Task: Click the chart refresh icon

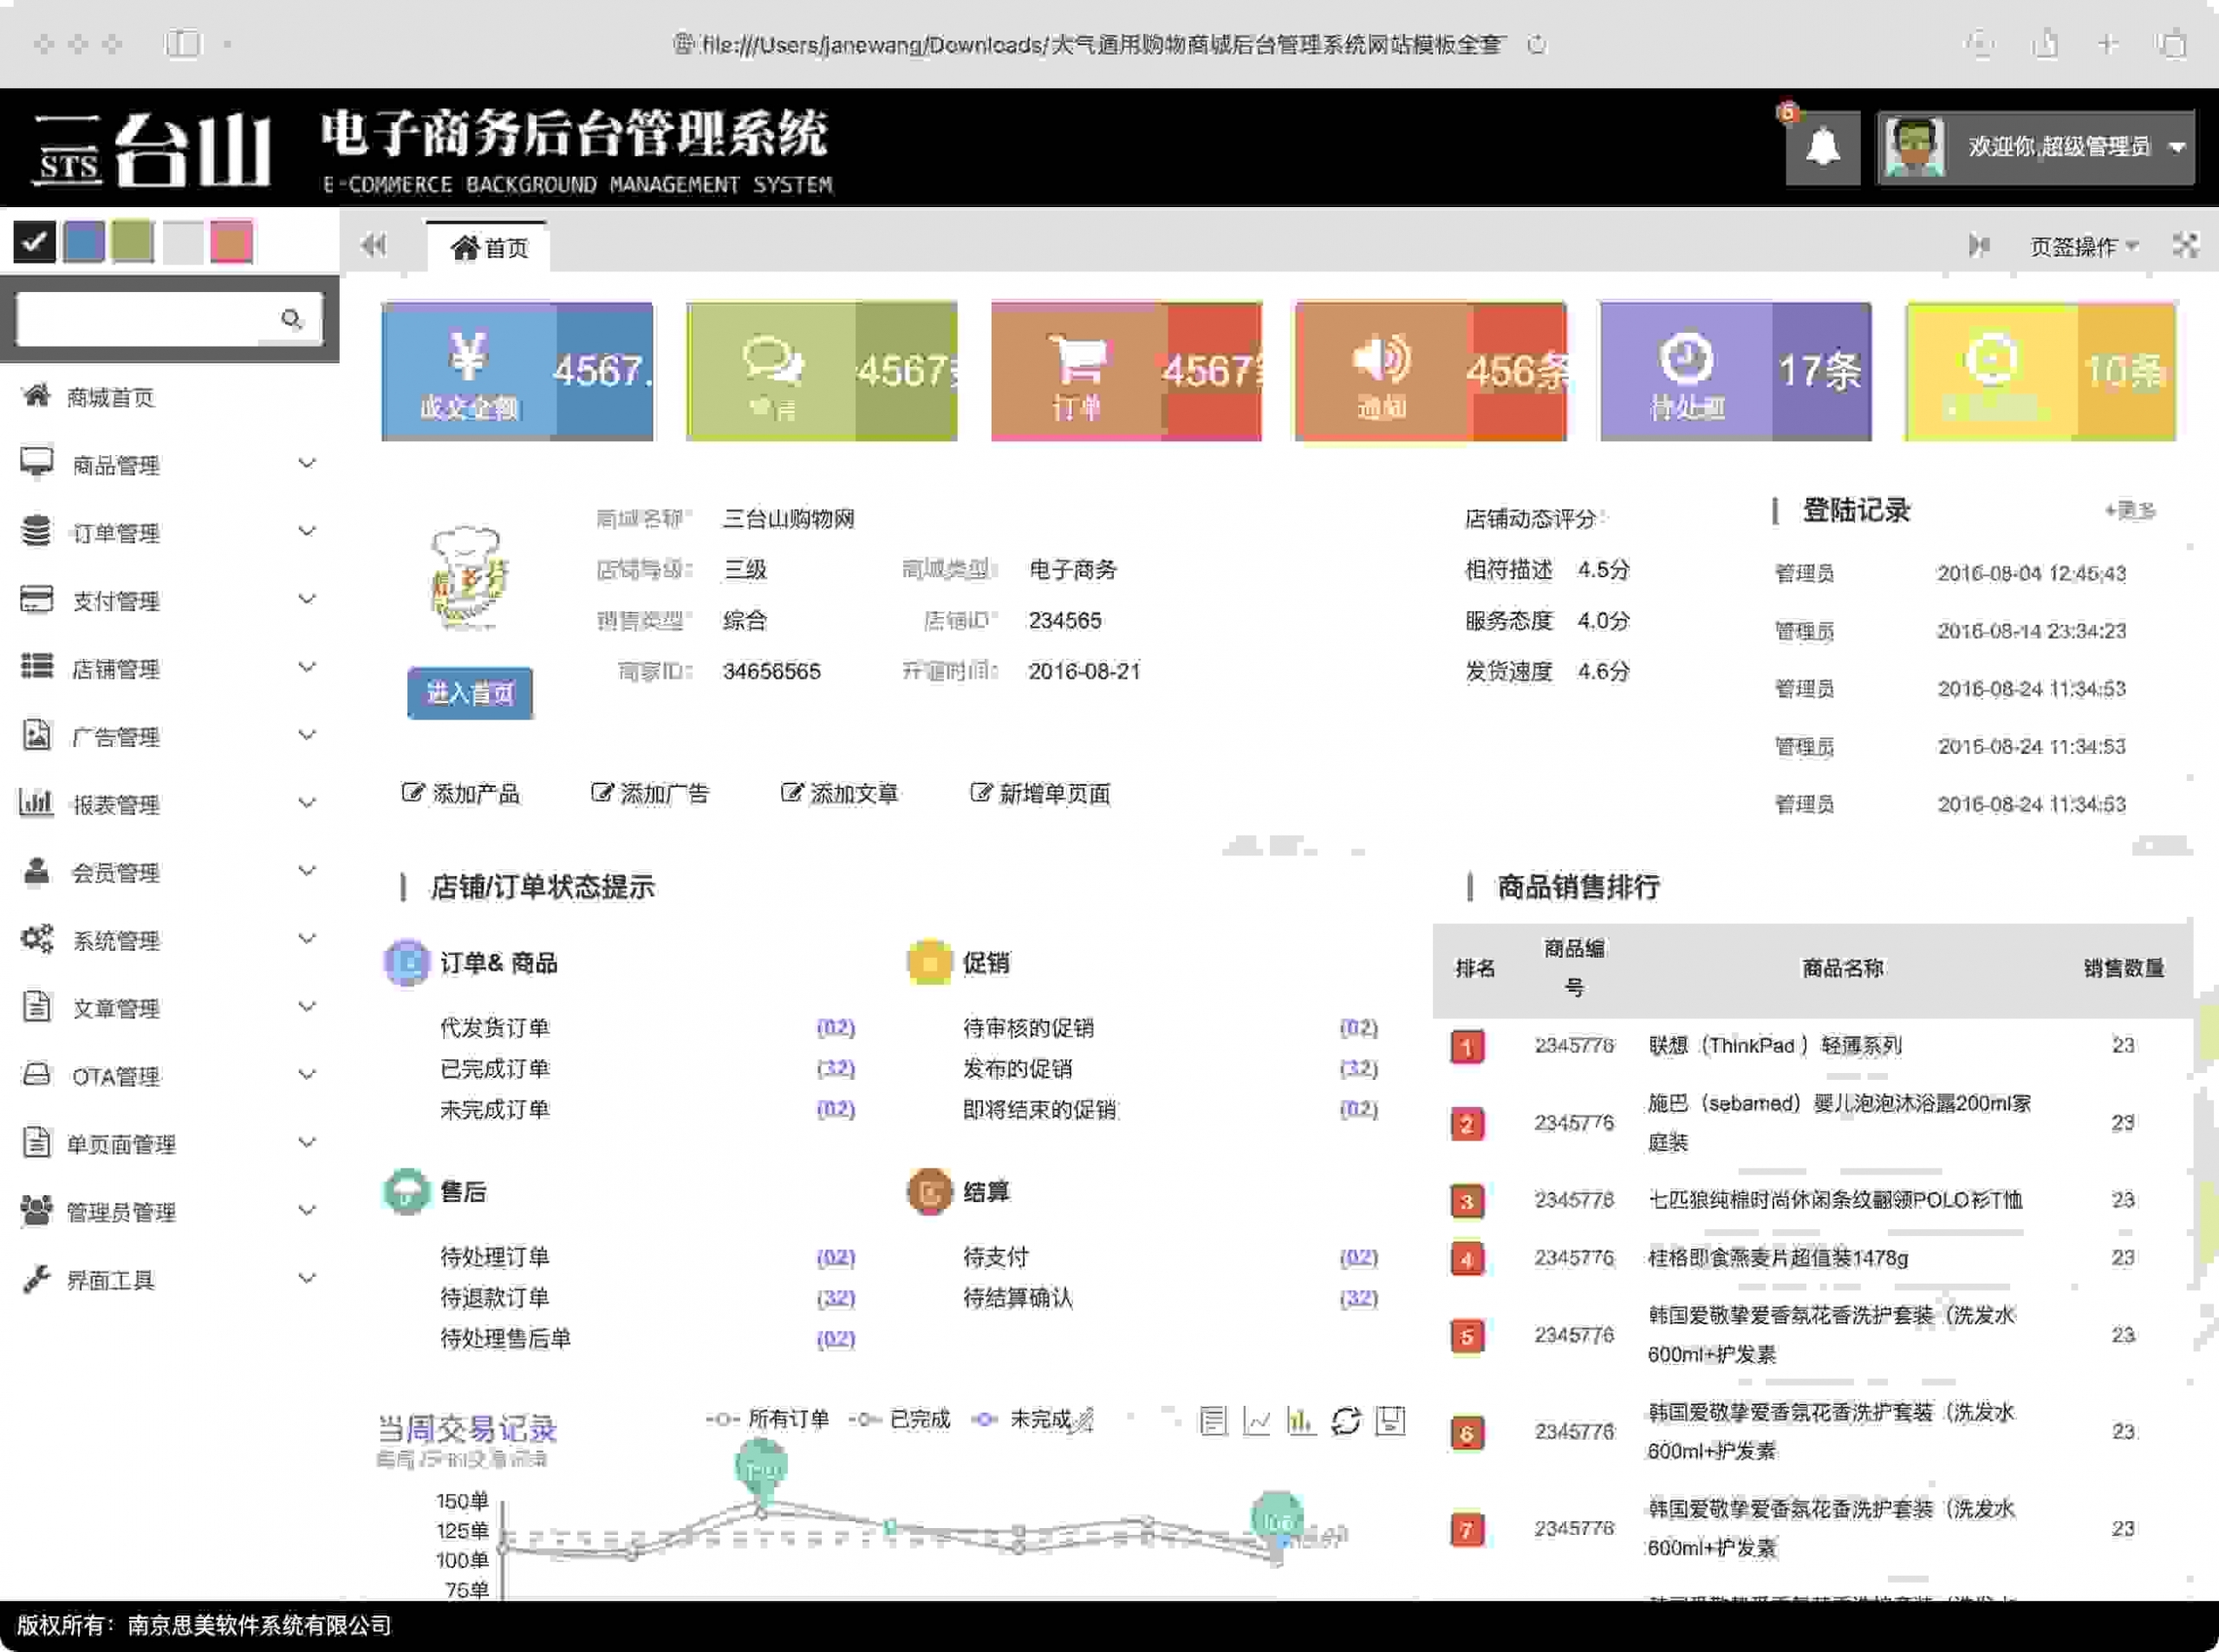Action: point(1346,1420)
